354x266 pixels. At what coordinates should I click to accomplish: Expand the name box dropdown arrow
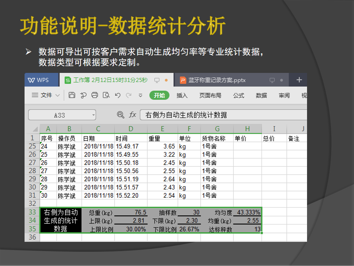click(x=94, y=115)
